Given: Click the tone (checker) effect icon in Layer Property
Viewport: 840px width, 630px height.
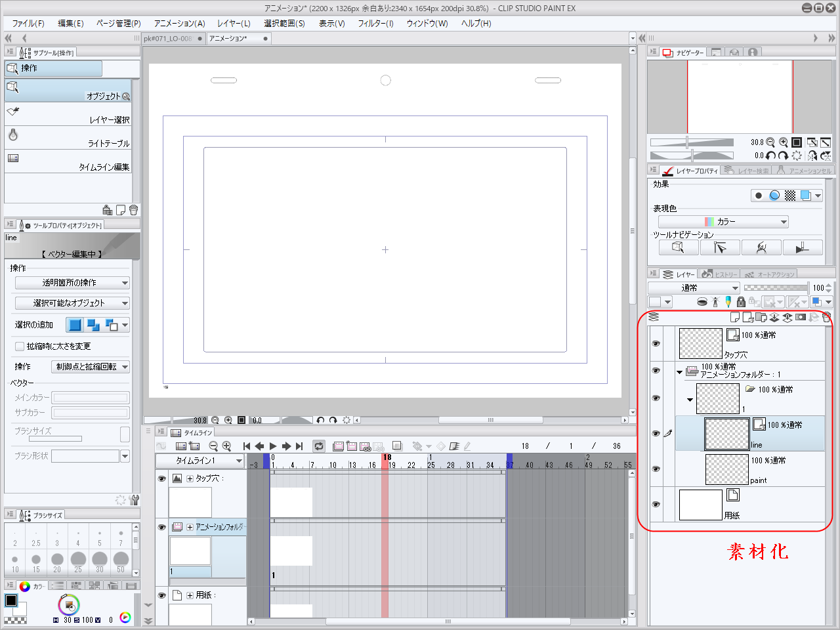Looking at the screenshot, I should (790, 196).
